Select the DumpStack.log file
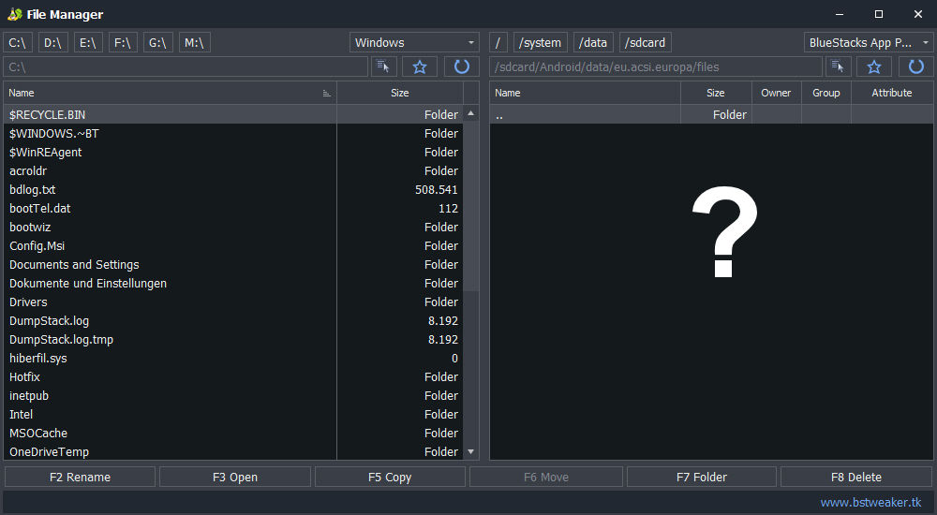 point(233,321)
